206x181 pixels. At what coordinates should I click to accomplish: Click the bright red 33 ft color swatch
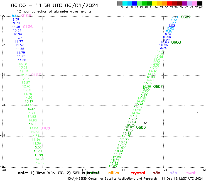[x=170, y=3]
